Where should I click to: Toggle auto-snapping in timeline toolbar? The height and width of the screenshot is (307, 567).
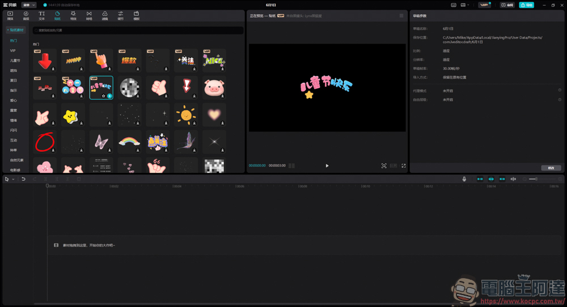click(491, 179)
